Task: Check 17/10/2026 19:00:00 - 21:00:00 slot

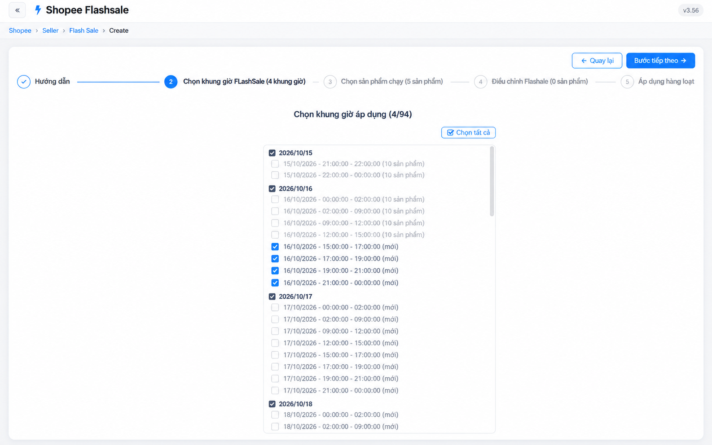Action: [x=275, y=379]
